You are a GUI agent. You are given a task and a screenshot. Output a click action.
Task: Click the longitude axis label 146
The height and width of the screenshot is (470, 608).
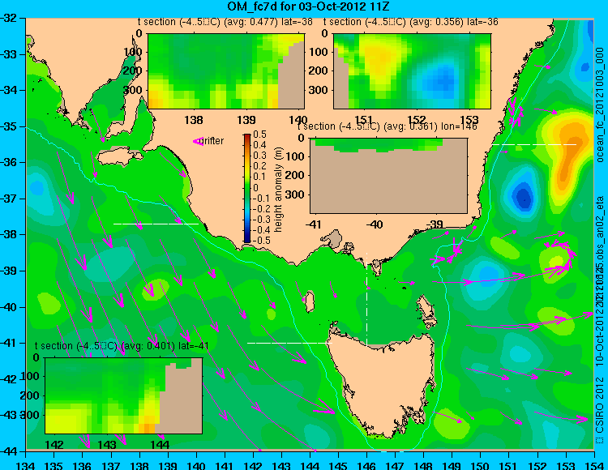tap(366, 465)
